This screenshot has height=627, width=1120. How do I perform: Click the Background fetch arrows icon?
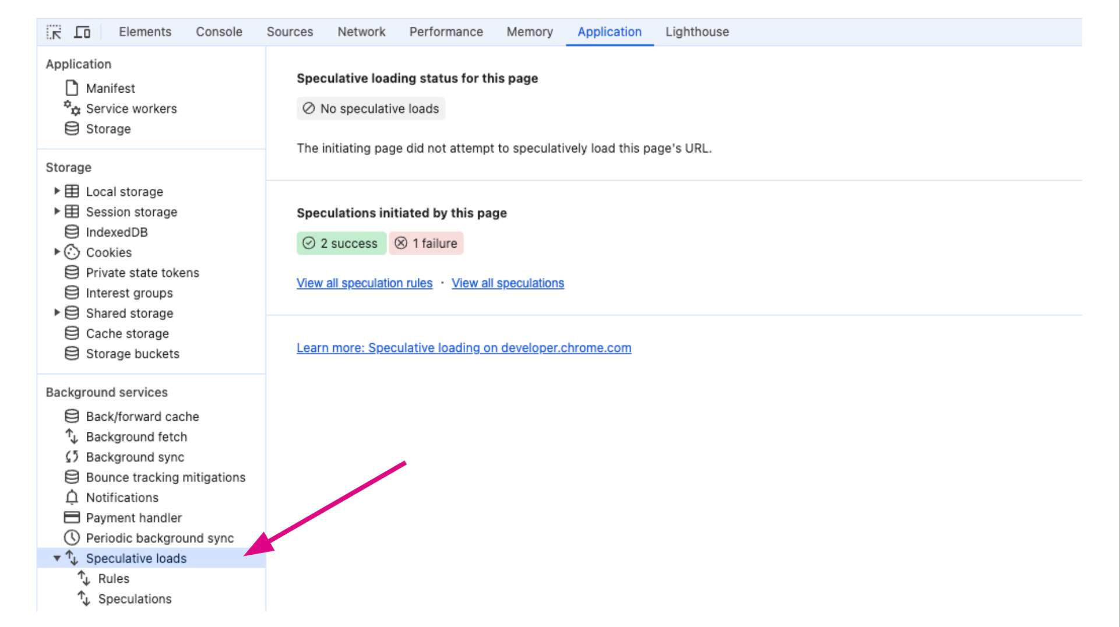[x=71, y=436]
